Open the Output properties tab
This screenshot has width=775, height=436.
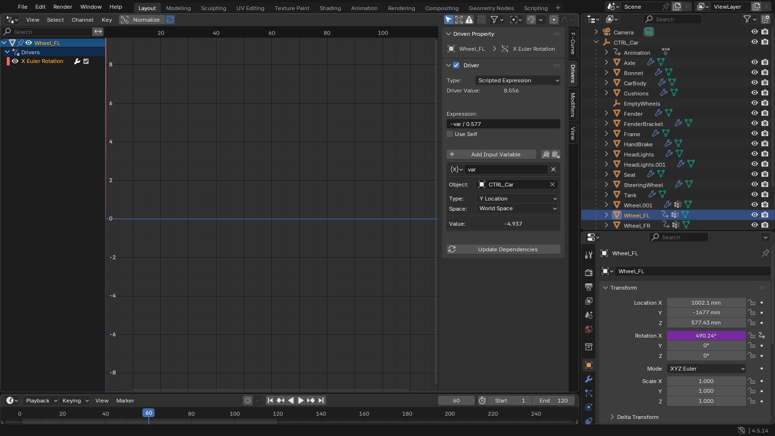(x=589, y=287)
